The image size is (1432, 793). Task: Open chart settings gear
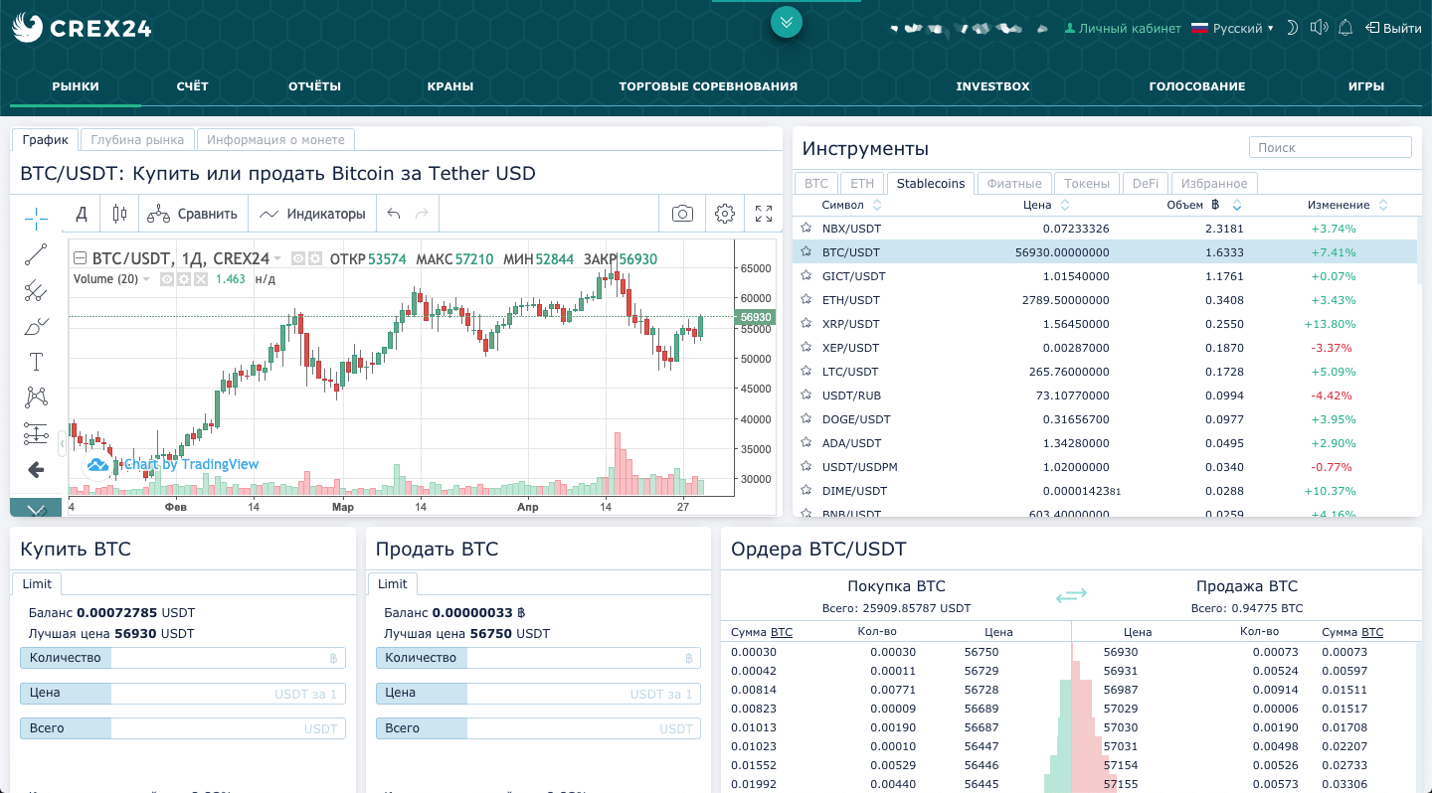coord(725,214)
